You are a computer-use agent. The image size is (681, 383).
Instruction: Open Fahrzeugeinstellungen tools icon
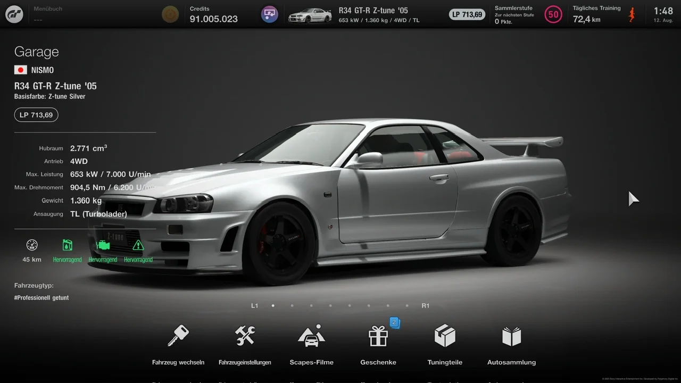(245, 336)
